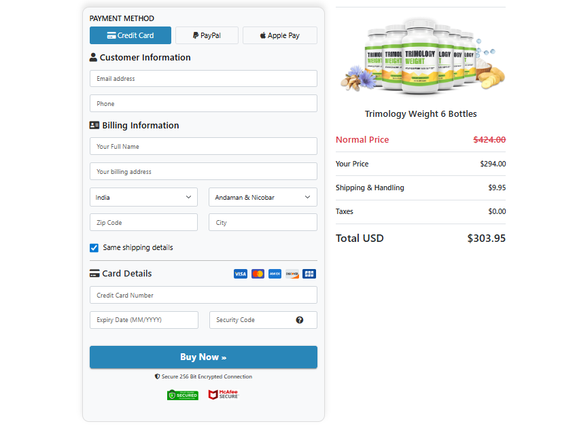Choose the Apple Pay payment tab
The width and height of the screenshot is (575, 426).
point(279,35)
